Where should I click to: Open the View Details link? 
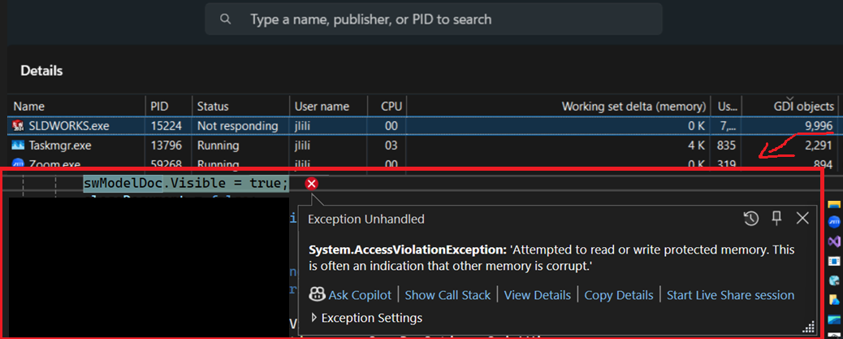(537, 295)
